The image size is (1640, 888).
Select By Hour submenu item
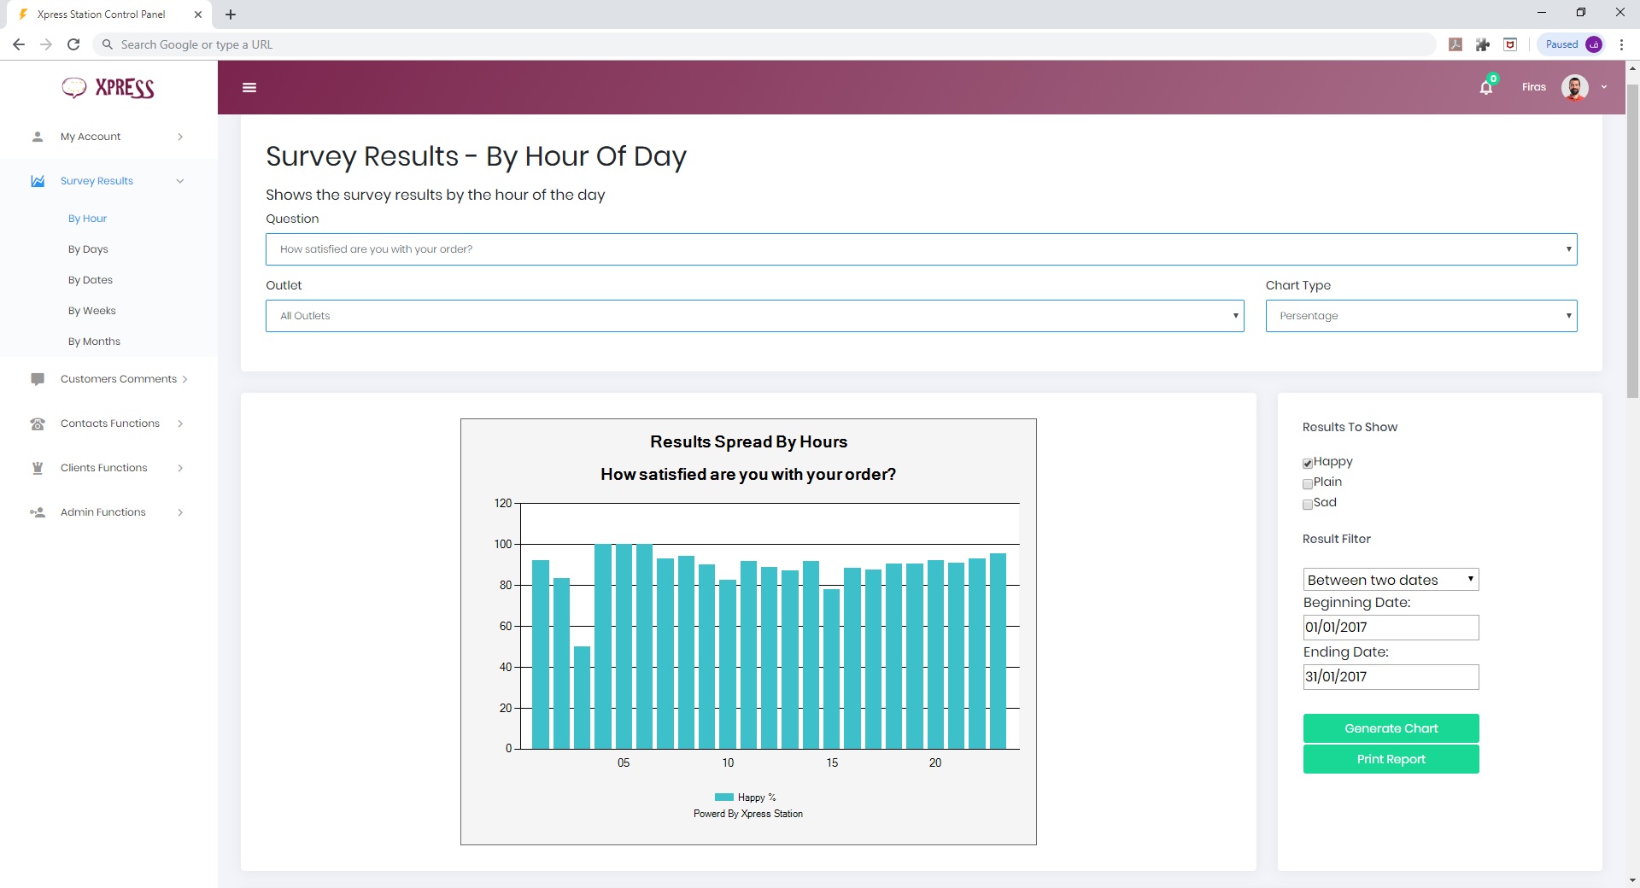click(x=87, y=219)
